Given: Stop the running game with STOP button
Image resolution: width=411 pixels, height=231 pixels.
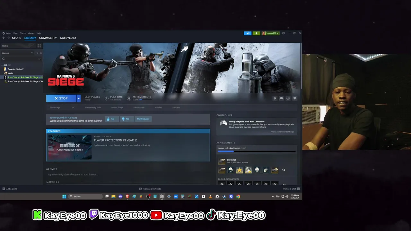Looking at the screenshot, I should pyautogui.click(x=61, y=98).
